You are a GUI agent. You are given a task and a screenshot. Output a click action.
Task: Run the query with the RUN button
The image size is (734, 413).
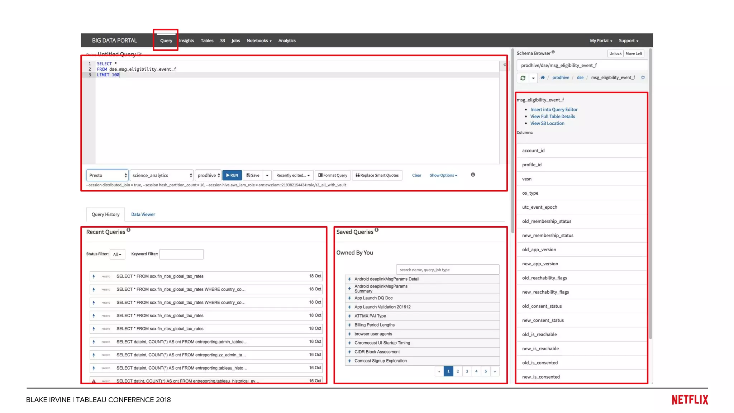pyautogui.click(x=232, y=175)
